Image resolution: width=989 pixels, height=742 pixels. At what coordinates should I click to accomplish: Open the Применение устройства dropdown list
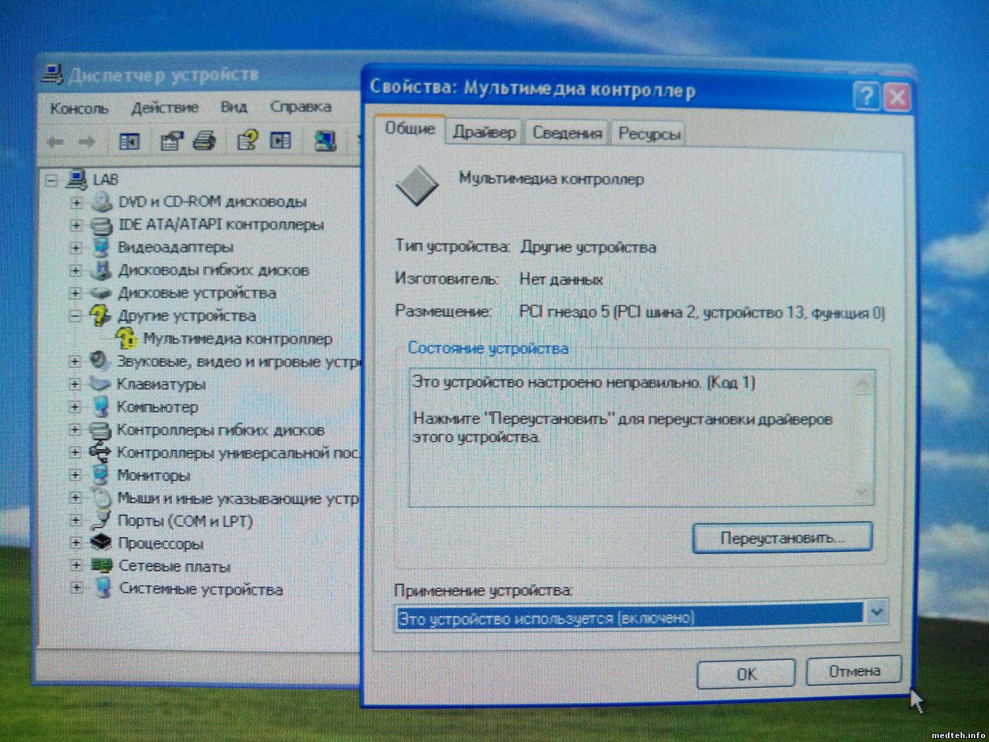click(x=876, y=613)
